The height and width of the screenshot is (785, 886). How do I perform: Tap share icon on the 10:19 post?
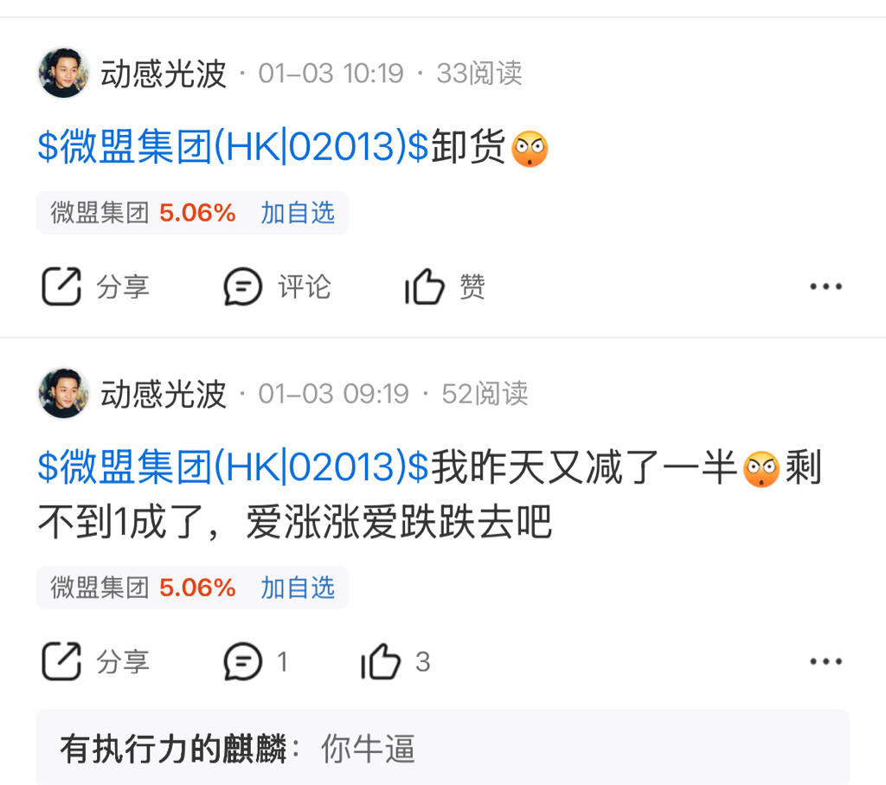[61, 286]
